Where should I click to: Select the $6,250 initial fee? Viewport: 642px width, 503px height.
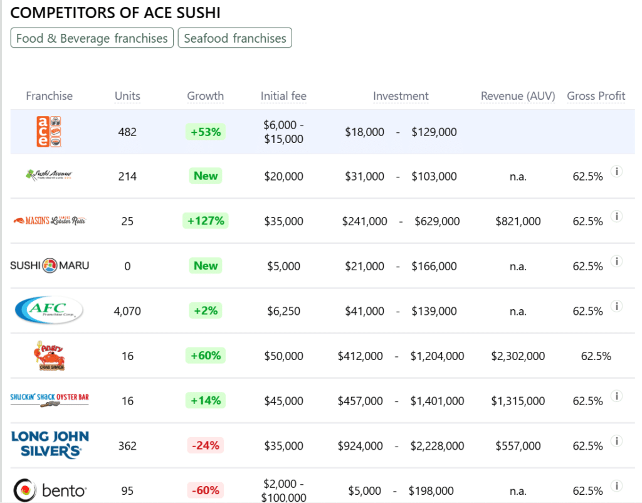pos(284,311)
